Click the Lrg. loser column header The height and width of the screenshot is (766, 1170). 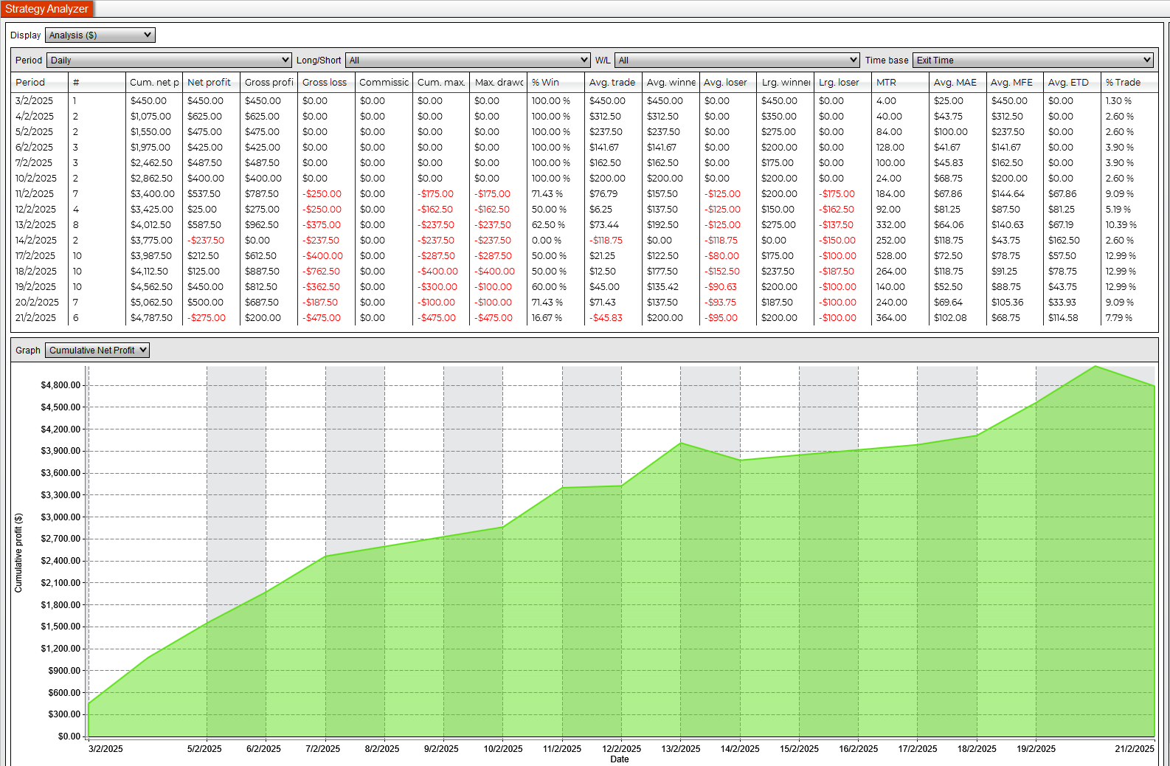tap(839, 83)
